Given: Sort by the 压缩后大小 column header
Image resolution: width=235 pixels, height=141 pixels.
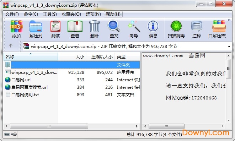Looking at the screenshot, I should pos(100,57).
